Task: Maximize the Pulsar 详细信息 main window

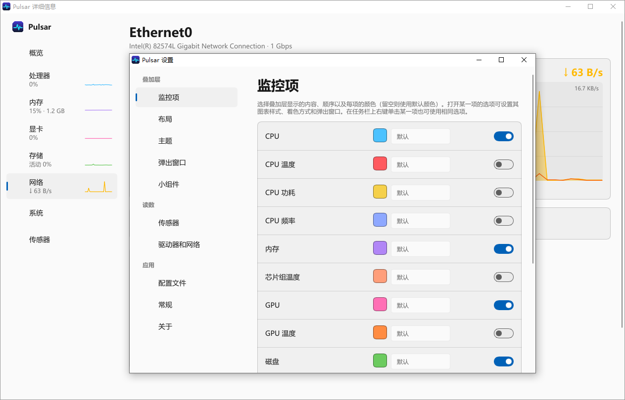Action: (x=590, y=6)
